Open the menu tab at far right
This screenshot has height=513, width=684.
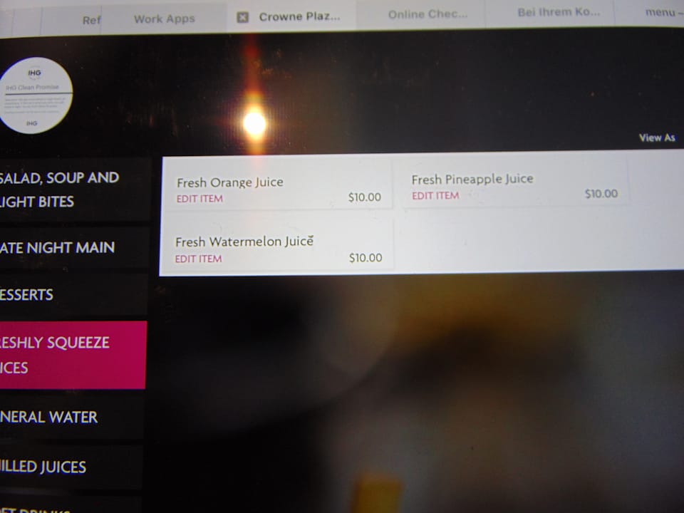tap(663, 12)
